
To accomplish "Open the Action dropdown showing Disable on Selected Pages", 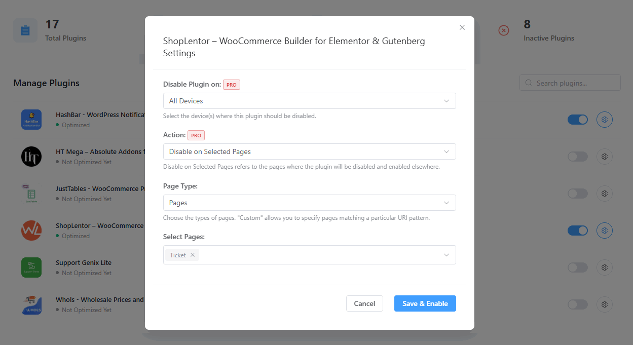I will tap(309, 151).
